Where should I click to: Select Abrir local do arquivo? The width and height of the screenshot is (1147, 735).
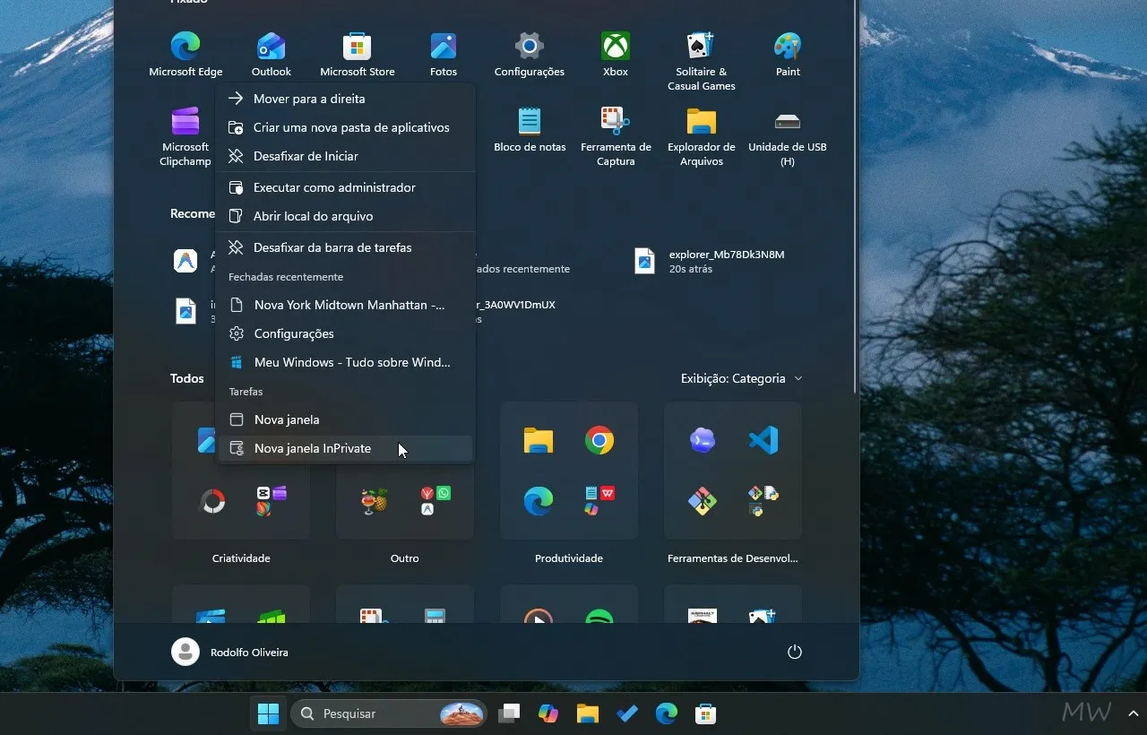(345, 216)
